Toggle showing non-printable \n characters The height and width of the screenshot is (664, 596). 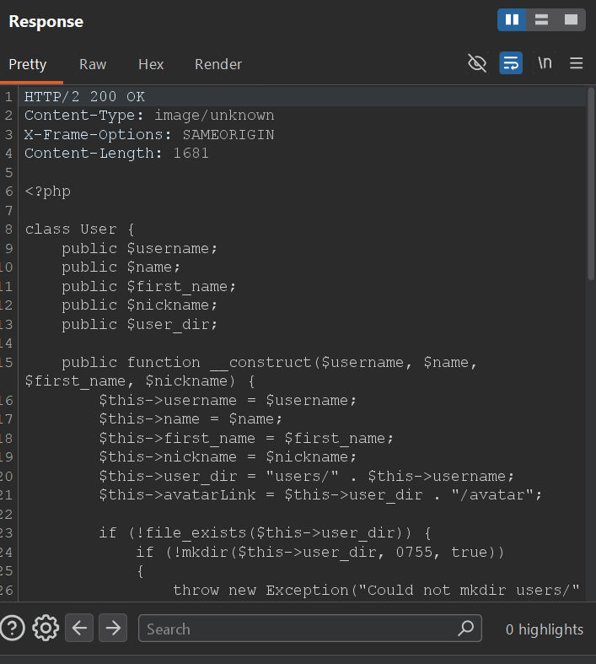click(x=545, y=63)
